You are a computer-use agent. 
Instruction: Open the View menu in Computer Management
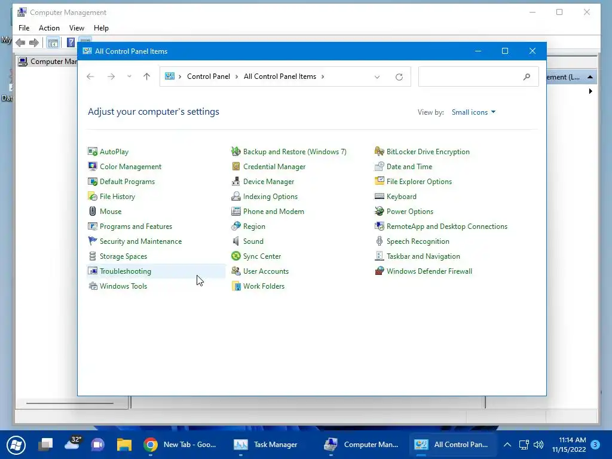click(76, 28)
